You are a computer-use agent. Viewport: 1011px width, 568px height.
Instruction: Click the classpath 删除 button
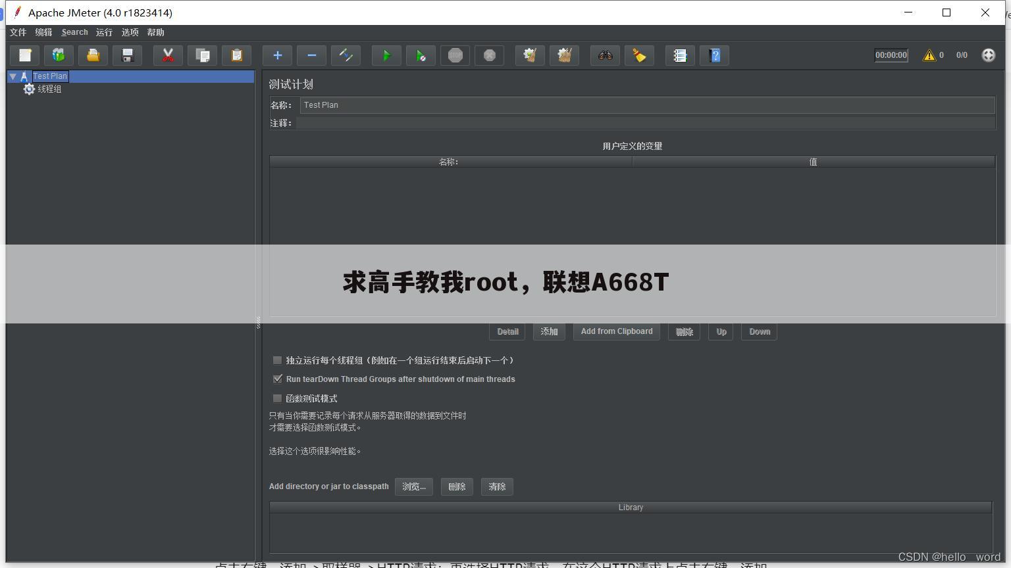coord(457,486)
